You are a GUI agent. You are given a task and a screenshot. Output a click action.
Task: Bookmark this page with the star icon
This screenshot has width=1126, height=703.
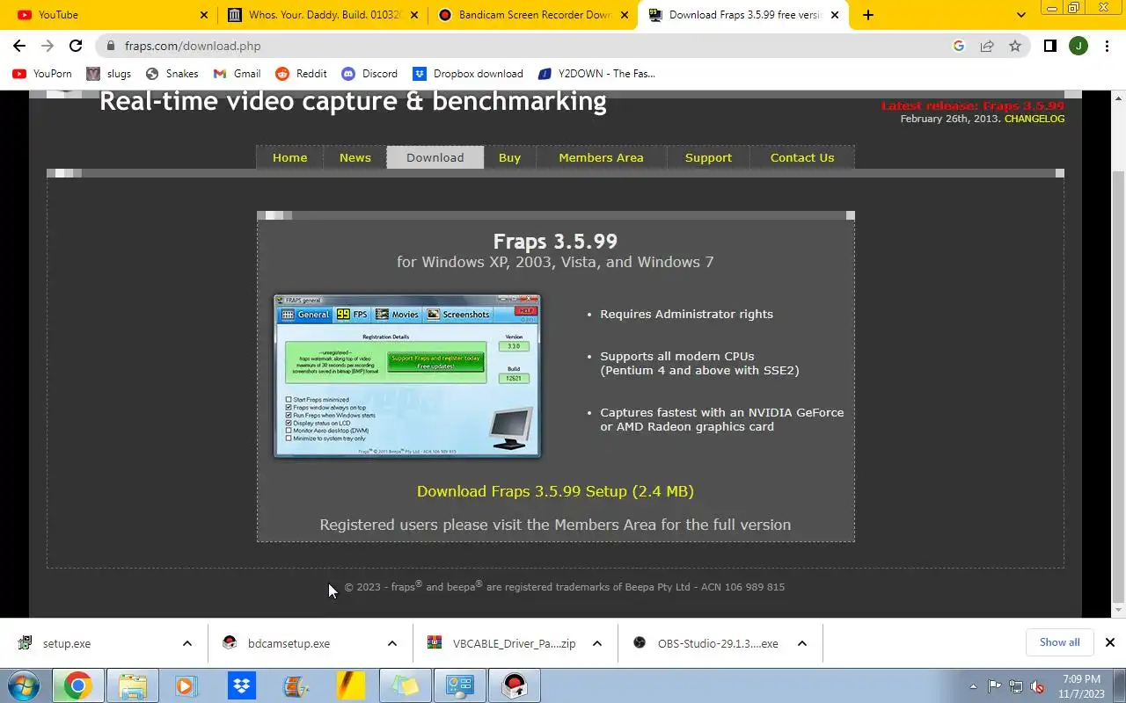coord(1015,46)
